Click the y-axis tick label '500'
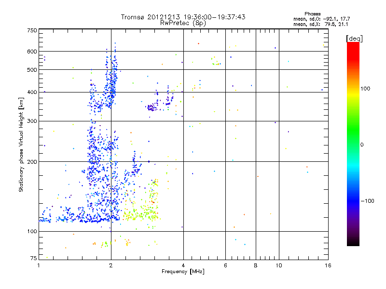 click(x=32, y=70)
